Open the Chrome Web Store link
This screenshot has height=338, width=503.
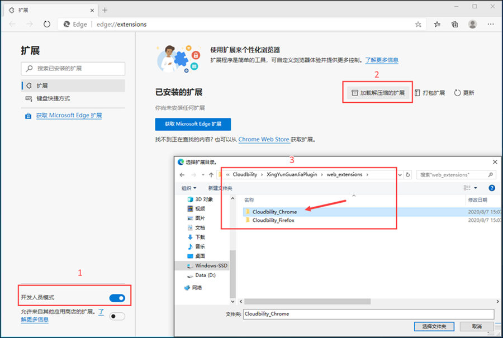pos(264,140)
